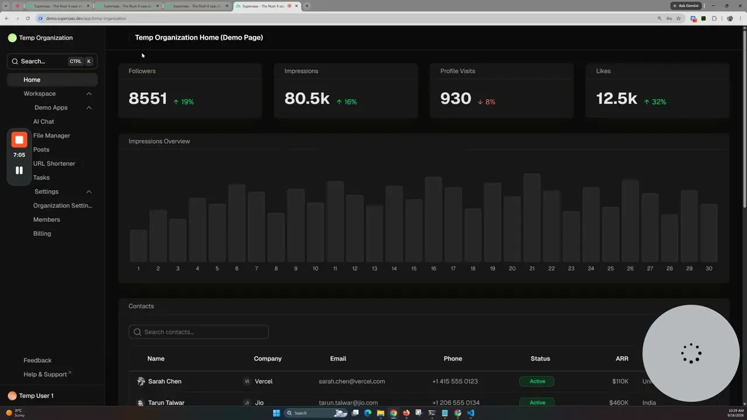This screenshot has width=747, height=420.
Task: Open Visual Studio Code from the taskbar
Action: tap(470, 413)
